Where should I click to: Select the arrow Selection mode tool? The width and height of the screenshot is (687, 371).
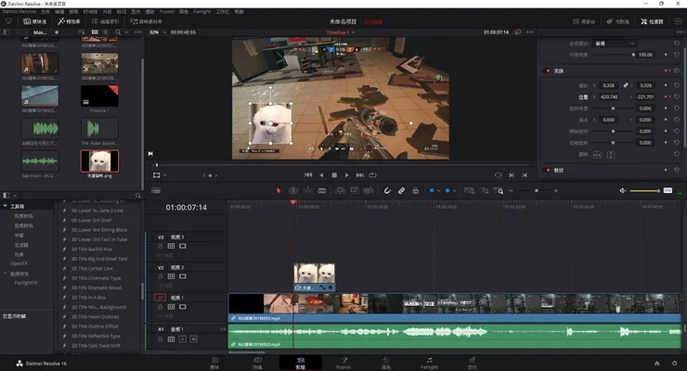point(279,190)
